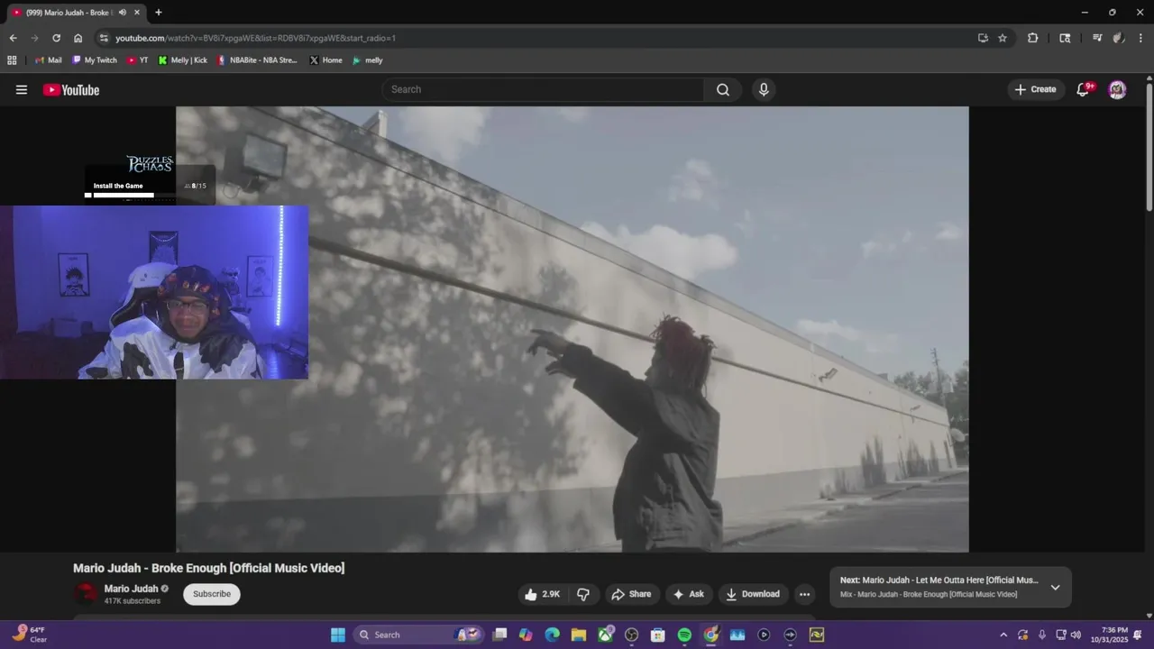
Task: Open the Apps grid in bookmarks bar
Action: click(x=12, y=60)
